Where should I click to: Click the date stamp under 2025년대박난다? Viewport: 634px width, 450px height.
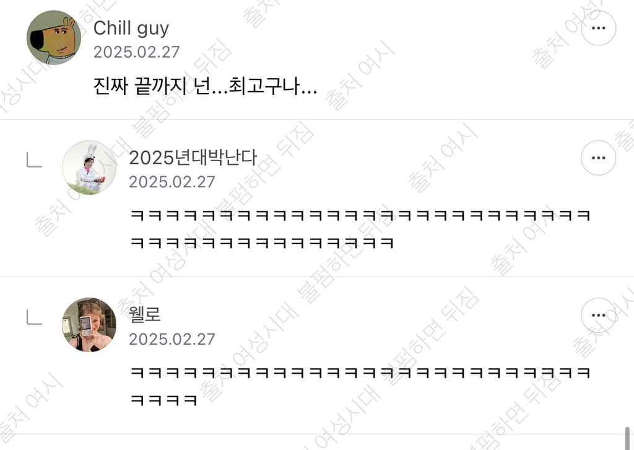click(x=172, y=182)
